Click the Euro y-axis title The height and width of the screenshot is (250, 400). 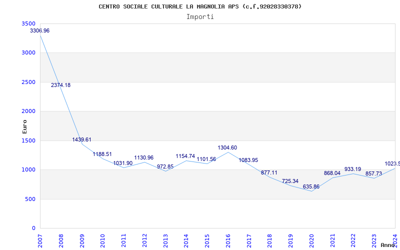(x=24, y=127)
